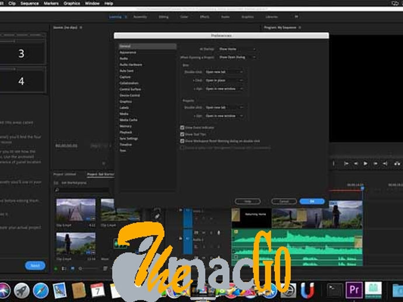Click Help button in Preferences dialog
Image resolution: width=403 pixels, height=302 pixels.
(x=248, y=201)
